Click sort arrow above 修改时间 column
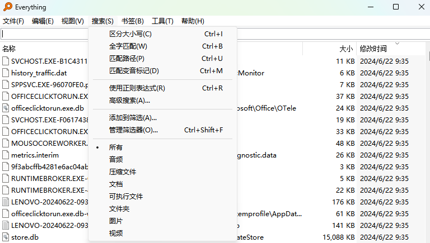 397,44
